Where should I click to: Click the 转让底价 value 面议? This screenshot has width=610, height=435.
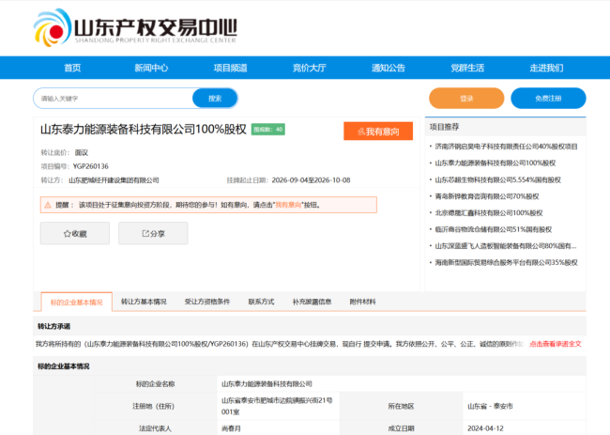(82, 152)
